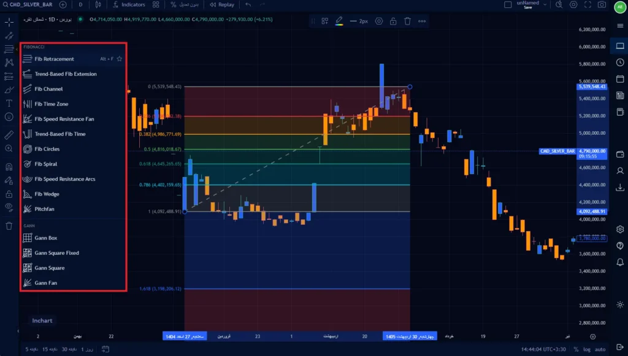Take chart snapshot with camera icon
This screenshot has width=628, height=356.
tap(602, 5)
